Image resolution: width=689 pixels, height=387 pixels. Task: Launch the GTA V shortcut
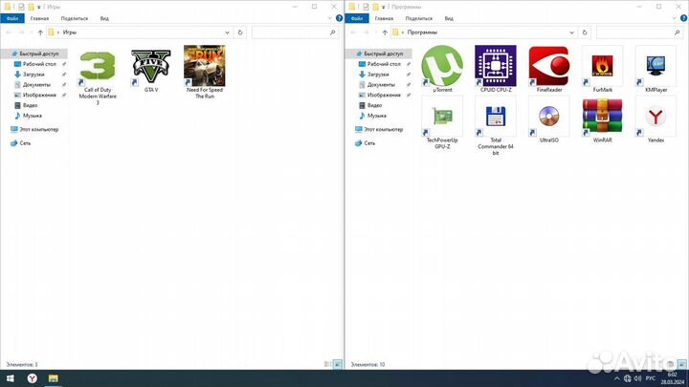click(x=151, y=69)
